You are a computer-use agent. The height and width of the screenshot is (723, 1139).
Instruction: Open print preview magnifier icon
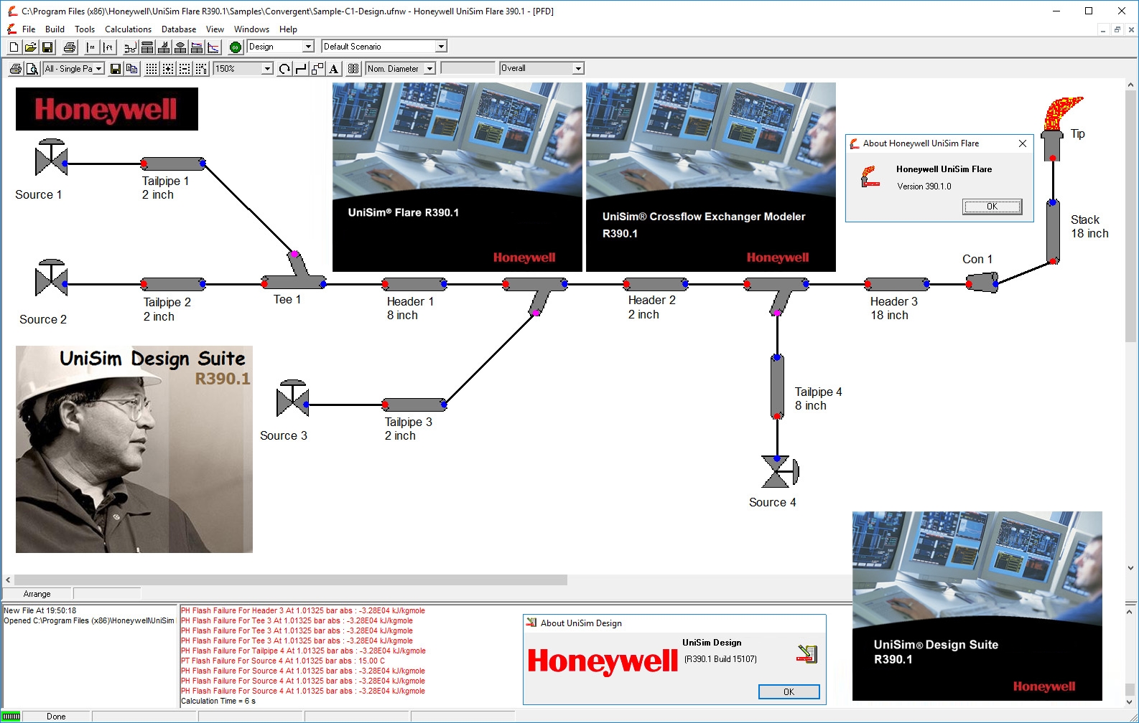pos(32,69)
